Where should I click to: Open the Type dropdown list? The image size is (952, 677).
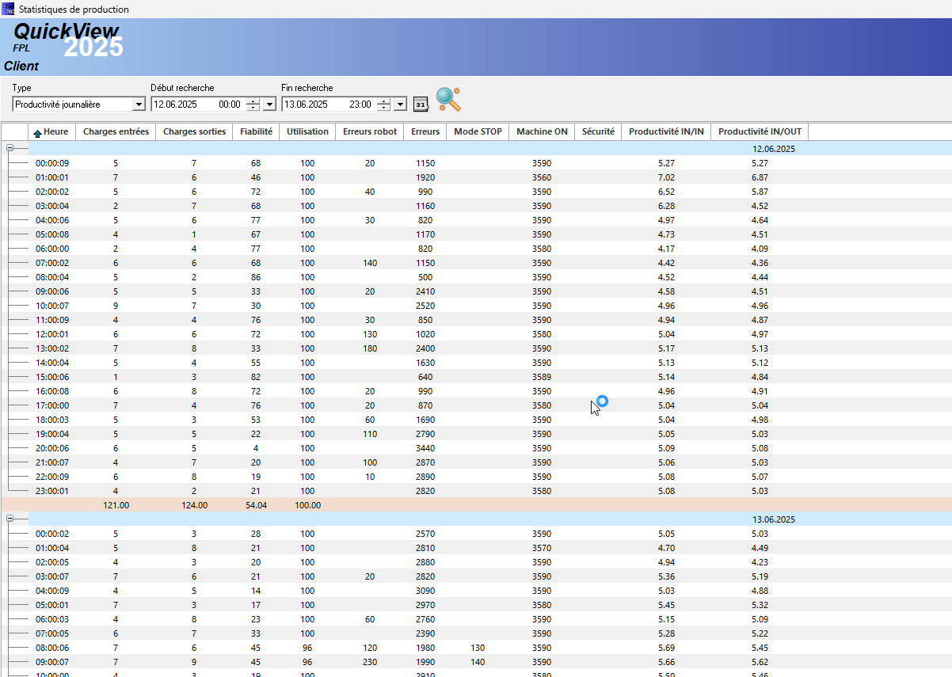139,105
